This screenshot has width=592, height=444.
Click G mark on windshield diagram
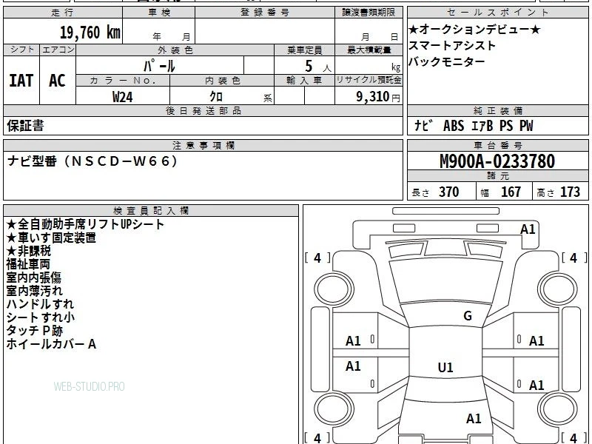pos(468,316)
